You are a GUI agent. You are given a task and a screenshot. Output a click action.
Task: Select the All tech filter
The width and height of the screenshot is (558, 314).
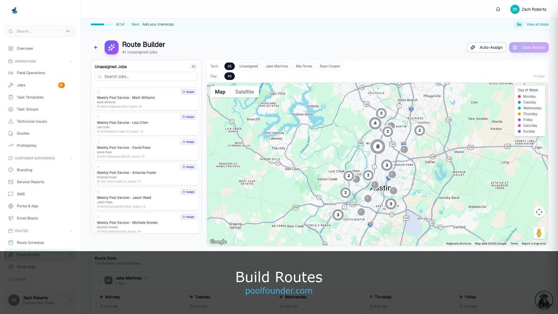[229, 66]
